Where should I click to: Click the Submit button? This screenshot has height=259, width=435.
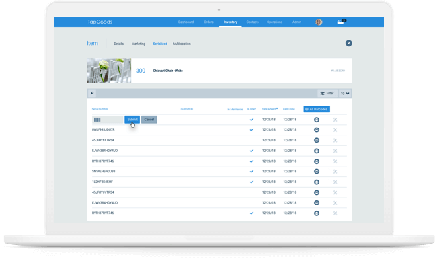(x=132, y=119)
